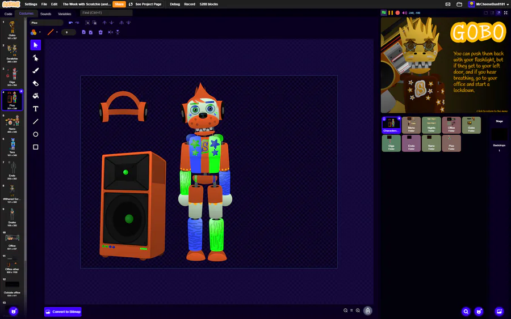Viewport: 511px width, 319px height.
Task: Edit the costume name field Pico
Action: click(x=47, y=23)
